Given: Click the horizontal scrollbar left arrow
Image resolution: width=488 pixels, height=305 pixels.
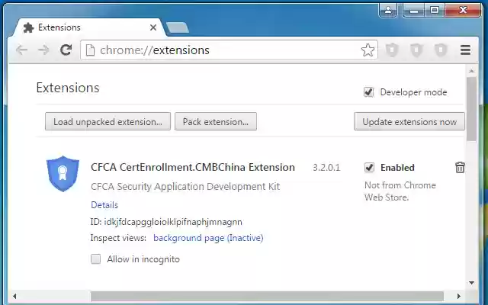Looking at the screenshot, I should (x=14, y=296).
